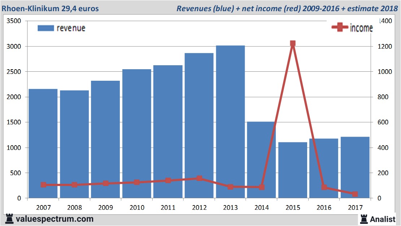The image size is (401, 226).
Task: Click the 2008 income data marker
Action: pyautogui.click(x=74, y=185)
